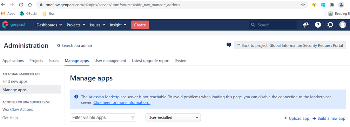The image size is (350, 127).
Task: Click the feedback exclamation bubble icon
Action: coord(229,45)
